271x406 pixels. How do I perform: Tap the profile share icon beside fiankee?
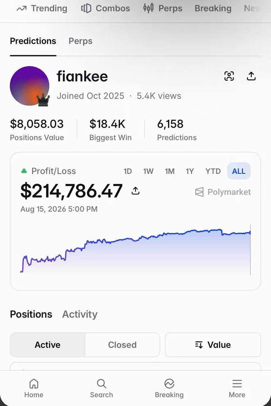(251, 76)
